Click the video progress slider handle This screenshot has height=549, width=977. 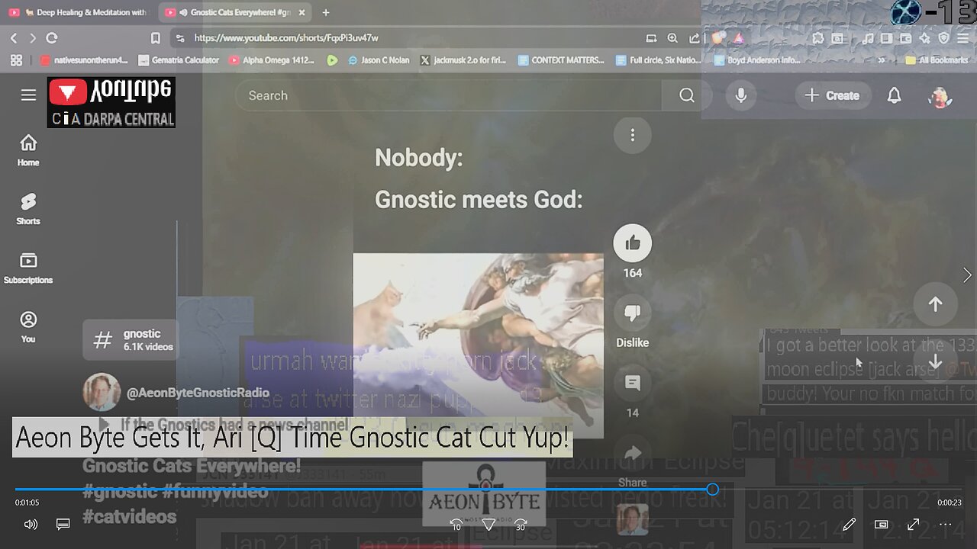712,490
